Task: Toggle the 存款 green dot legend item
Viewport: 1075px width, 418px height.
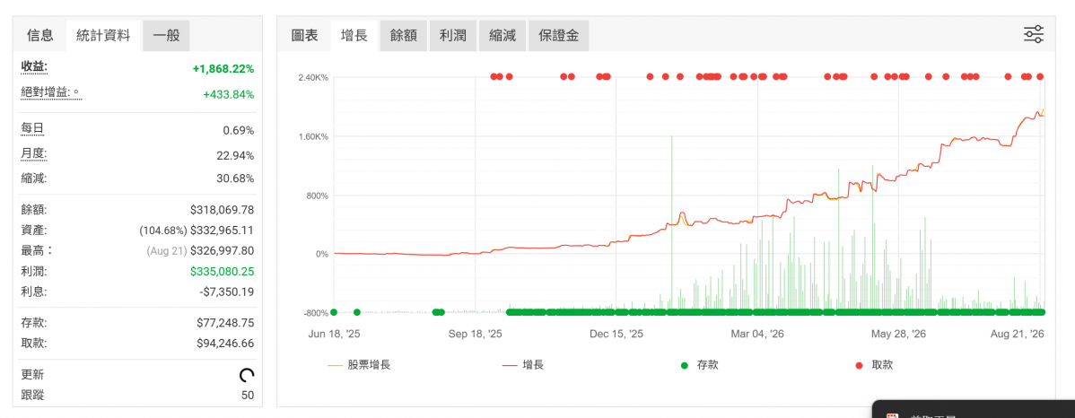Action: pyautogui.click(x=699, y=365)
